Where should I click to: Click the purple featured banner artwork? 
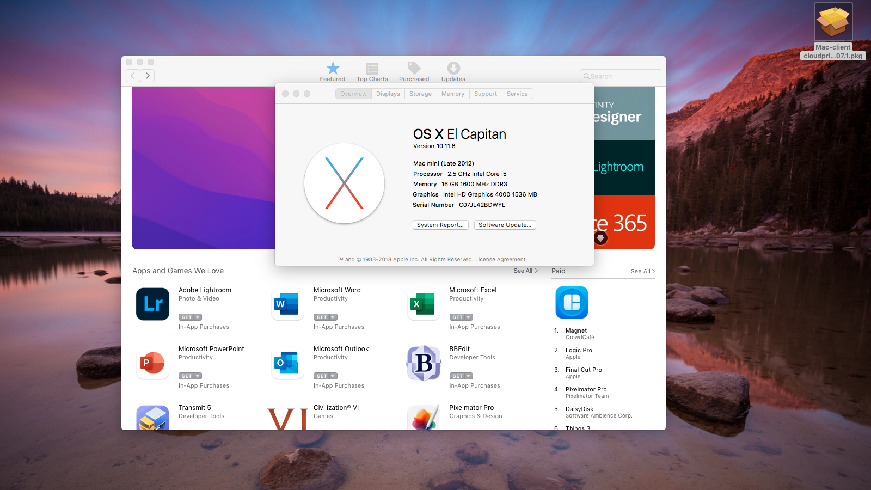[204, 168]
